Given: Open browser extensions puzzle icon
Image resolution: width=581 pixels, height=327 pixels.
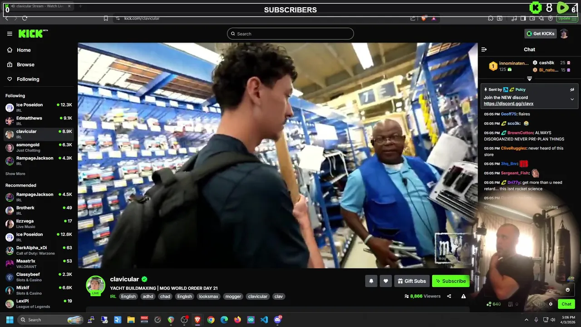Looking at the screenshot, I should pos(491,18).
